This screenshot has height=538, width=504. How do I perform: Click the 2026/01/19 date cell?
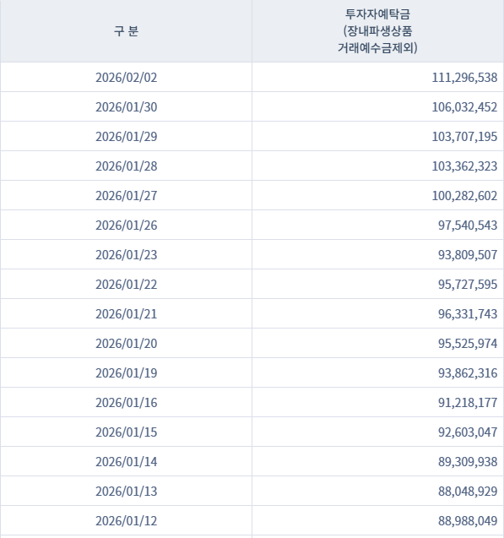click(x=126, y=372)
